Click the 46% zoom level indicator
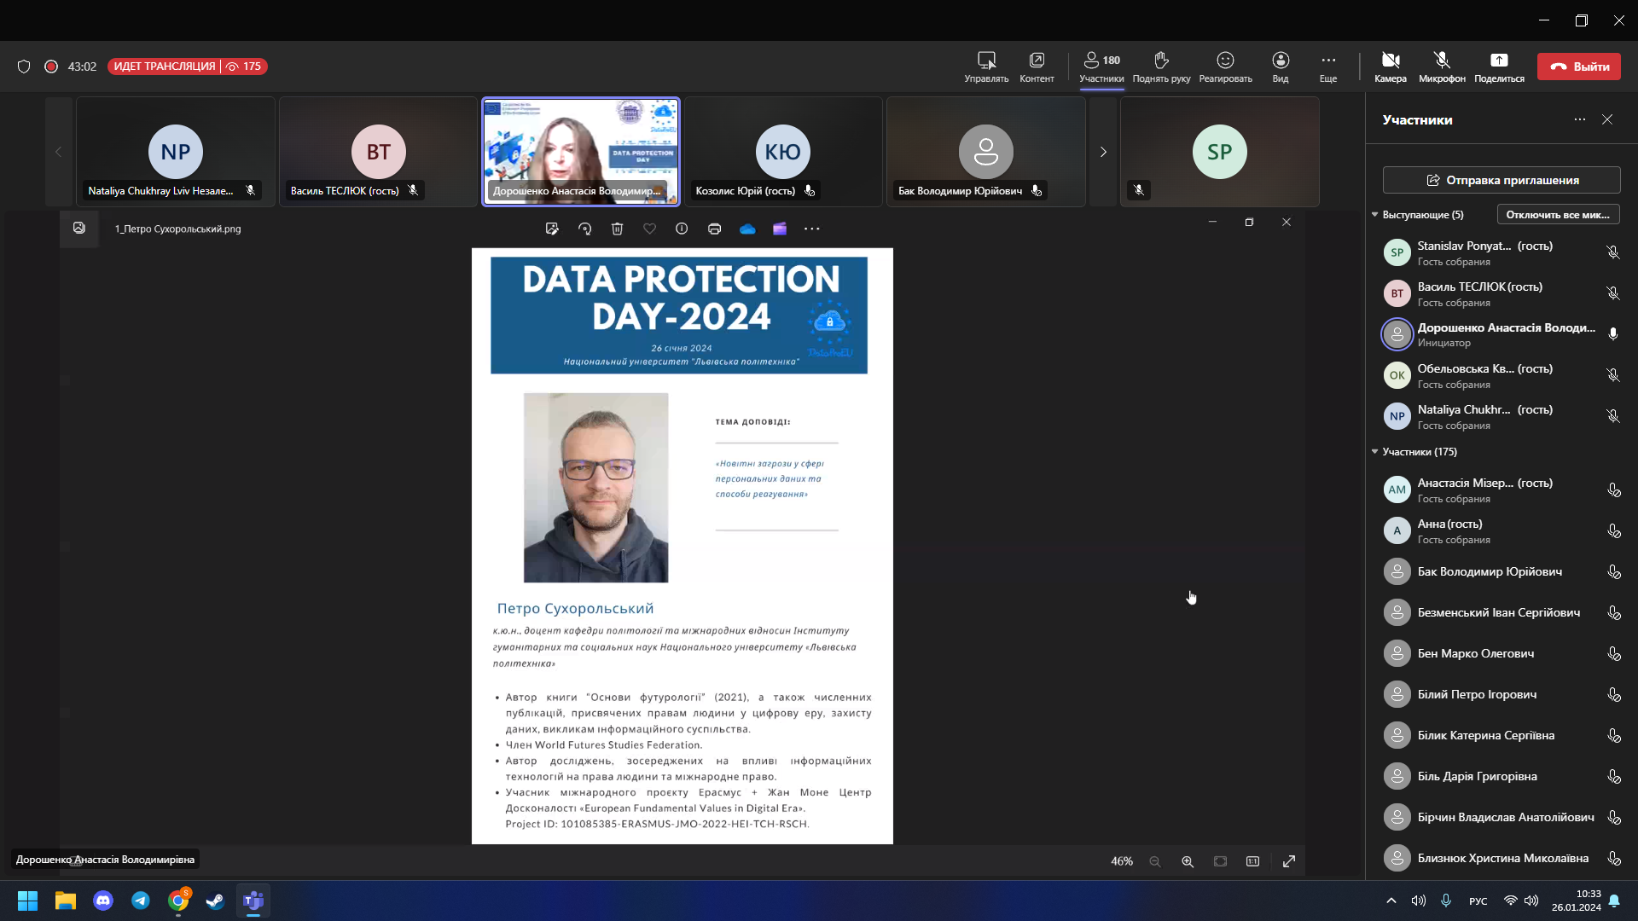Viewport: 1638px width, 921px height. click(x=1121, y=861)
